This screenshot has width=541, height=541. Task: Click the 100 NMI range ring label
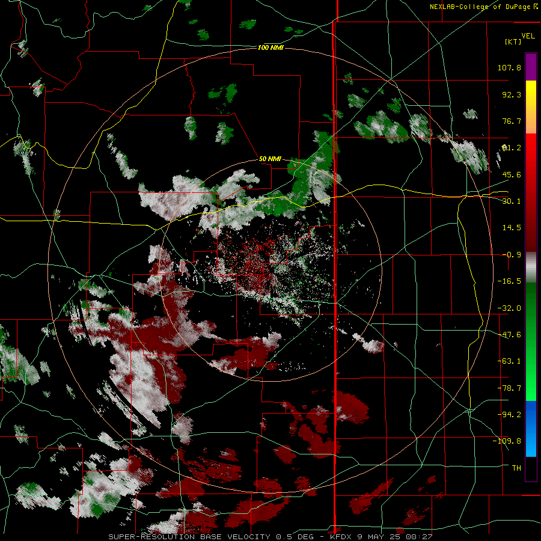pos(270,47)
